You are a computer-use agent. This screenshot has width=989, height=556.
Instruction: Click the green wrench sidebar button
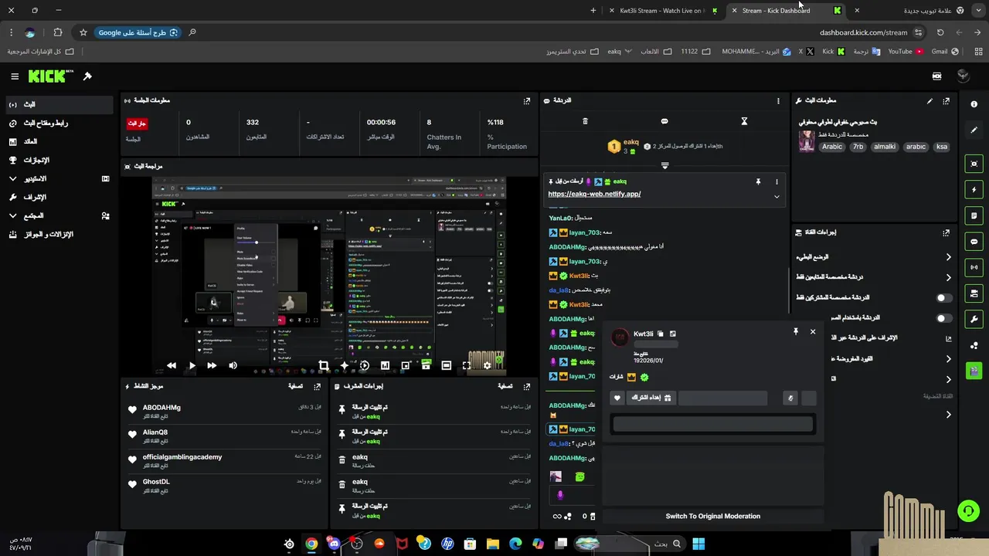[974, 319]
